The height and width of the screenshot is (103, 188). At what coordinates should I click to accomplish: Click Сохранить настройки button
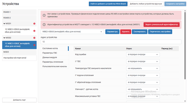click(175, 4)
